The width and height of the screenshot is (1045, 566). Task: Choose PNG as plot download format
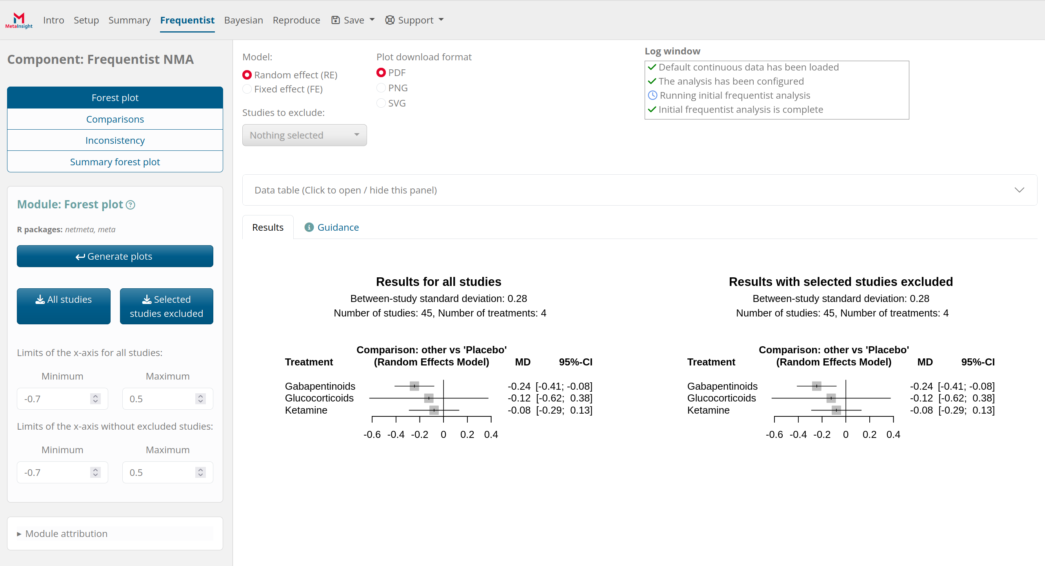click(x=381, y=87)
